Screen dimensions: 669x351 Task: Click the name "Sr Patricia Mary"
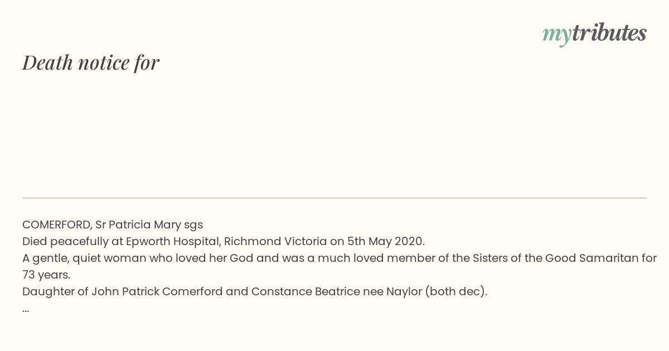click(138, 225)
